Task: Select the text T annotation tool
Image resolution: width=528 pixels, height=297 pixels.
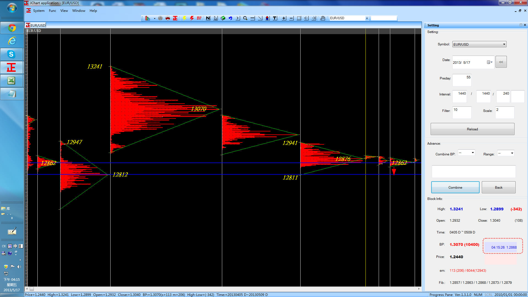Action: click(275, 18)
